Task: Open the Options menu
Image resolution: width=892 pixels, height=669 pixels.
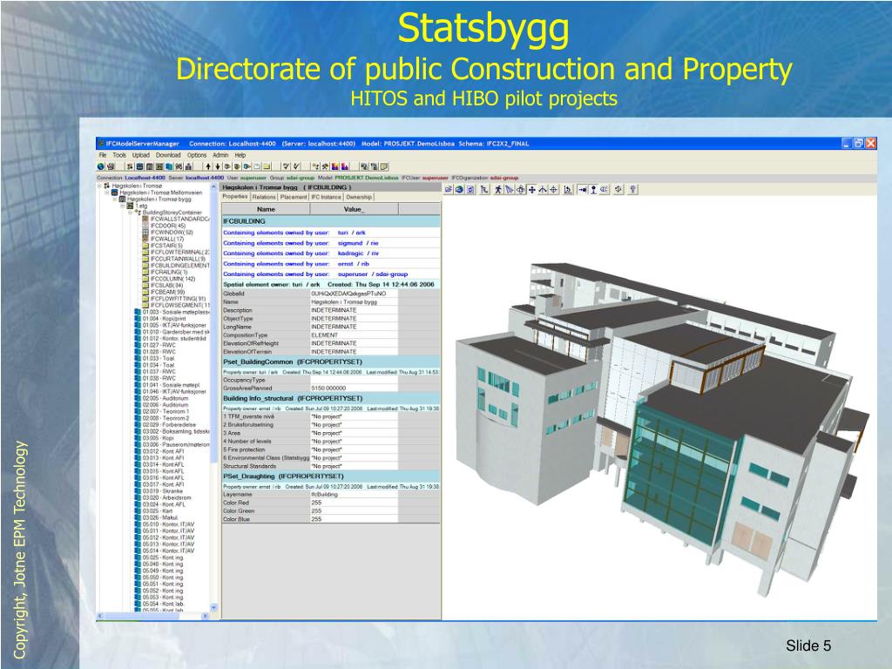Action: click(197, 155)
